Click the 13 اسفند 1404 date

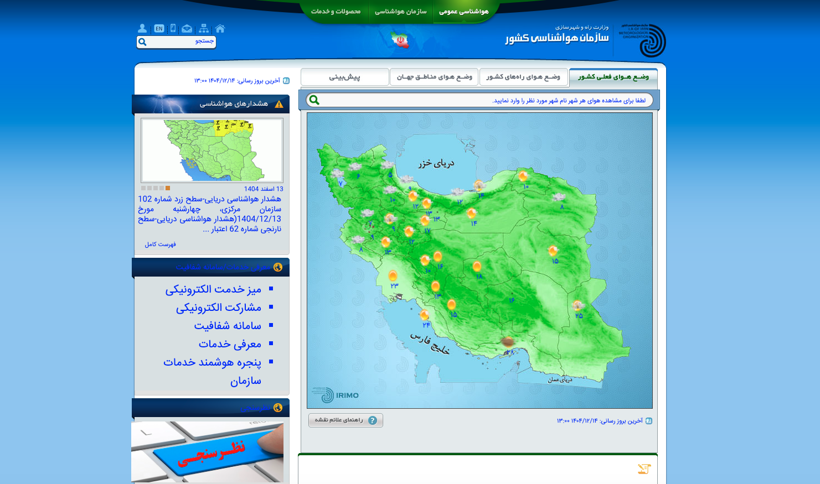click(x=264, y=189)
